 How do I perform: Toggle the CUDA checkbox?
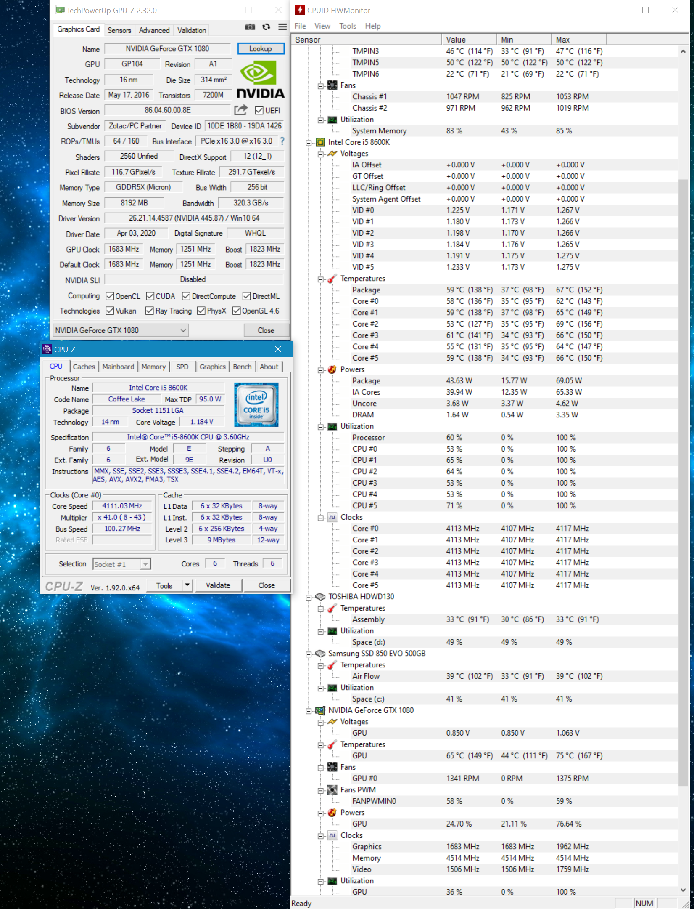150,296
